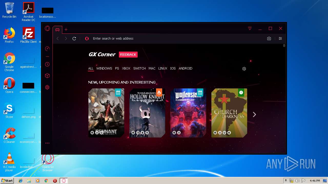328x184 pixels.
Task: Open the tab list menu icon in title bar
Action: (250, 28)
